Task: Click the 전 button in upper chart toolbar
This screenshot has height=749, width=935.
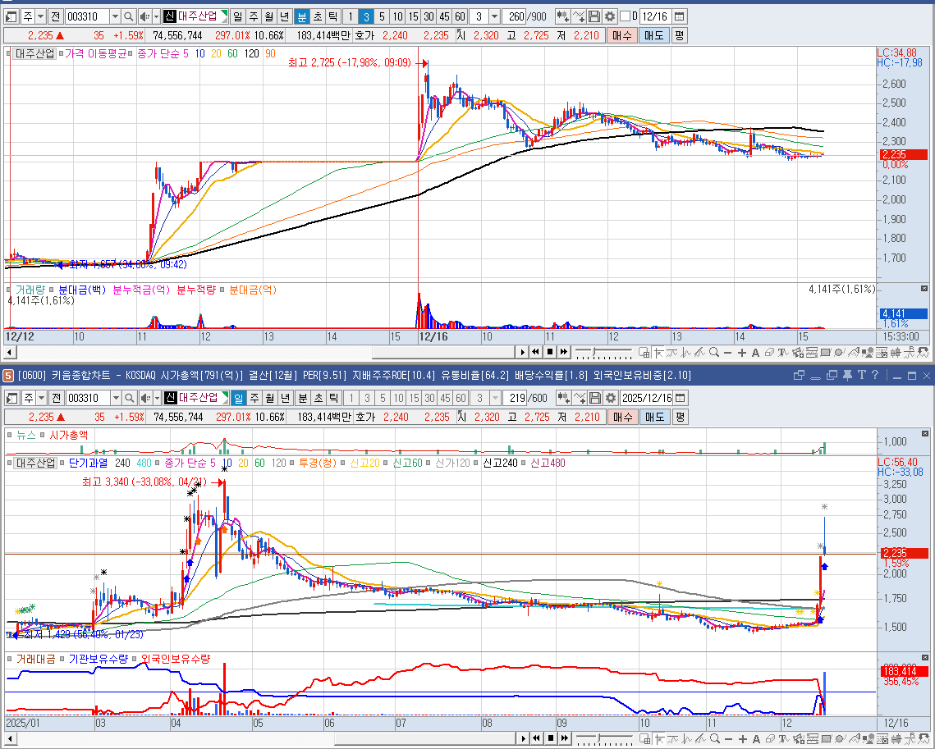Action: pos(55,16)
